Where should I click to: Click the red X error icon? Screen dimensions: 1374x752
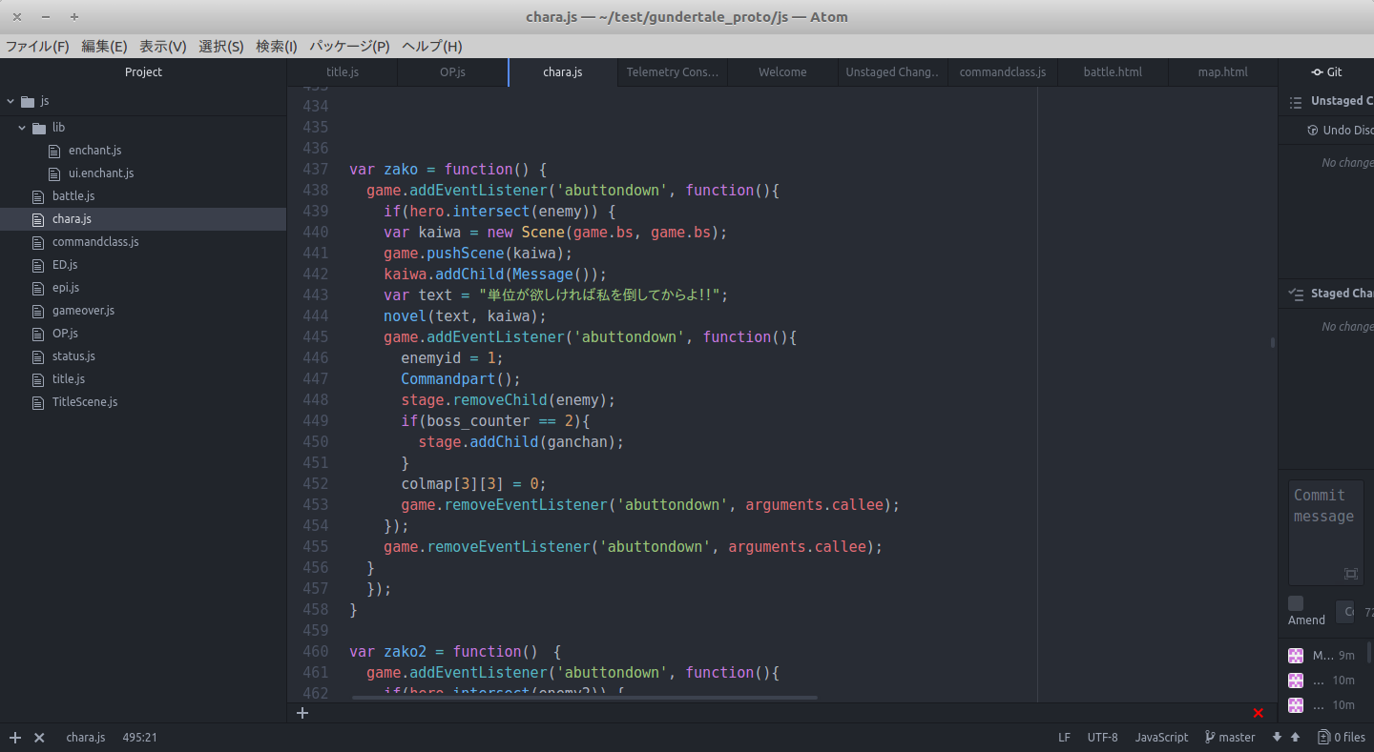(1259, 713)
